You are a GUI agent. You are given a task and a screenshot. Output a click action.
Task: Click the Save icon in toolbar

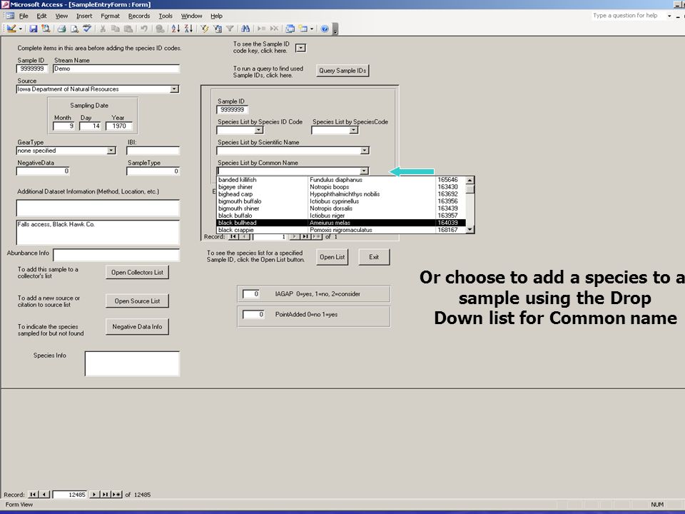[34, 29]
